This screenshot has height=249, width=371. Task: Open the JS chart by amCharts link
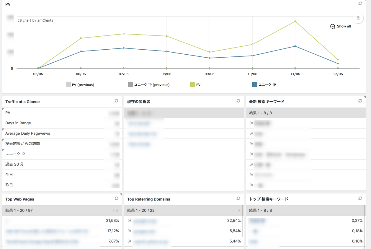click(35, 20)
